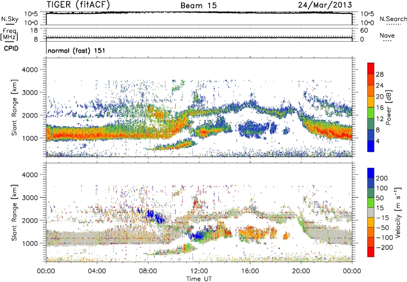Select the 'normal (fast) 151' text

[x=77, y=50]
